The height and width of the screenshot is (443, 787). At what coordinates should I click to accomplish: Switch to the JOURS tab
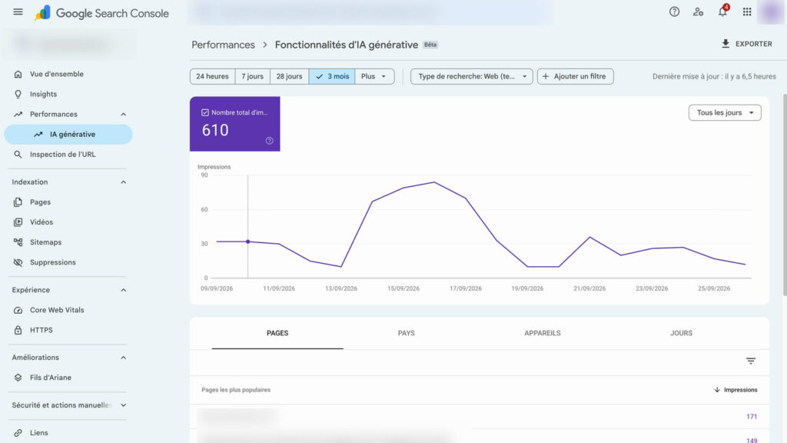[x=681, y=333]
